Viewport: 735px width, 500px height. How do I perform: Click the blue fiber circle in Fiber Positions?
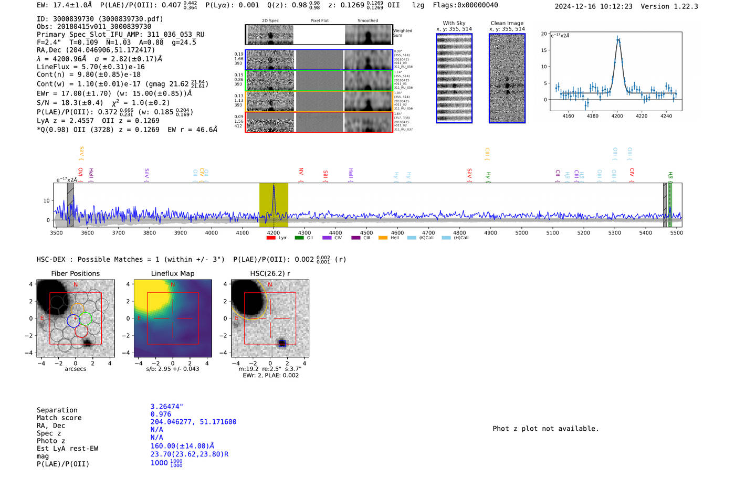click(74, 321)
